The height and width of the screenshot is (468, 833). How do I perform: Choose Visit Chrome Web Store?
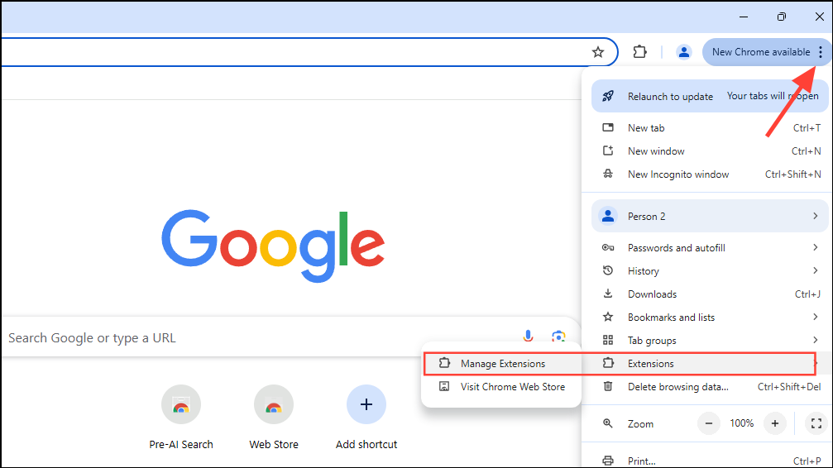click(501, 387)
